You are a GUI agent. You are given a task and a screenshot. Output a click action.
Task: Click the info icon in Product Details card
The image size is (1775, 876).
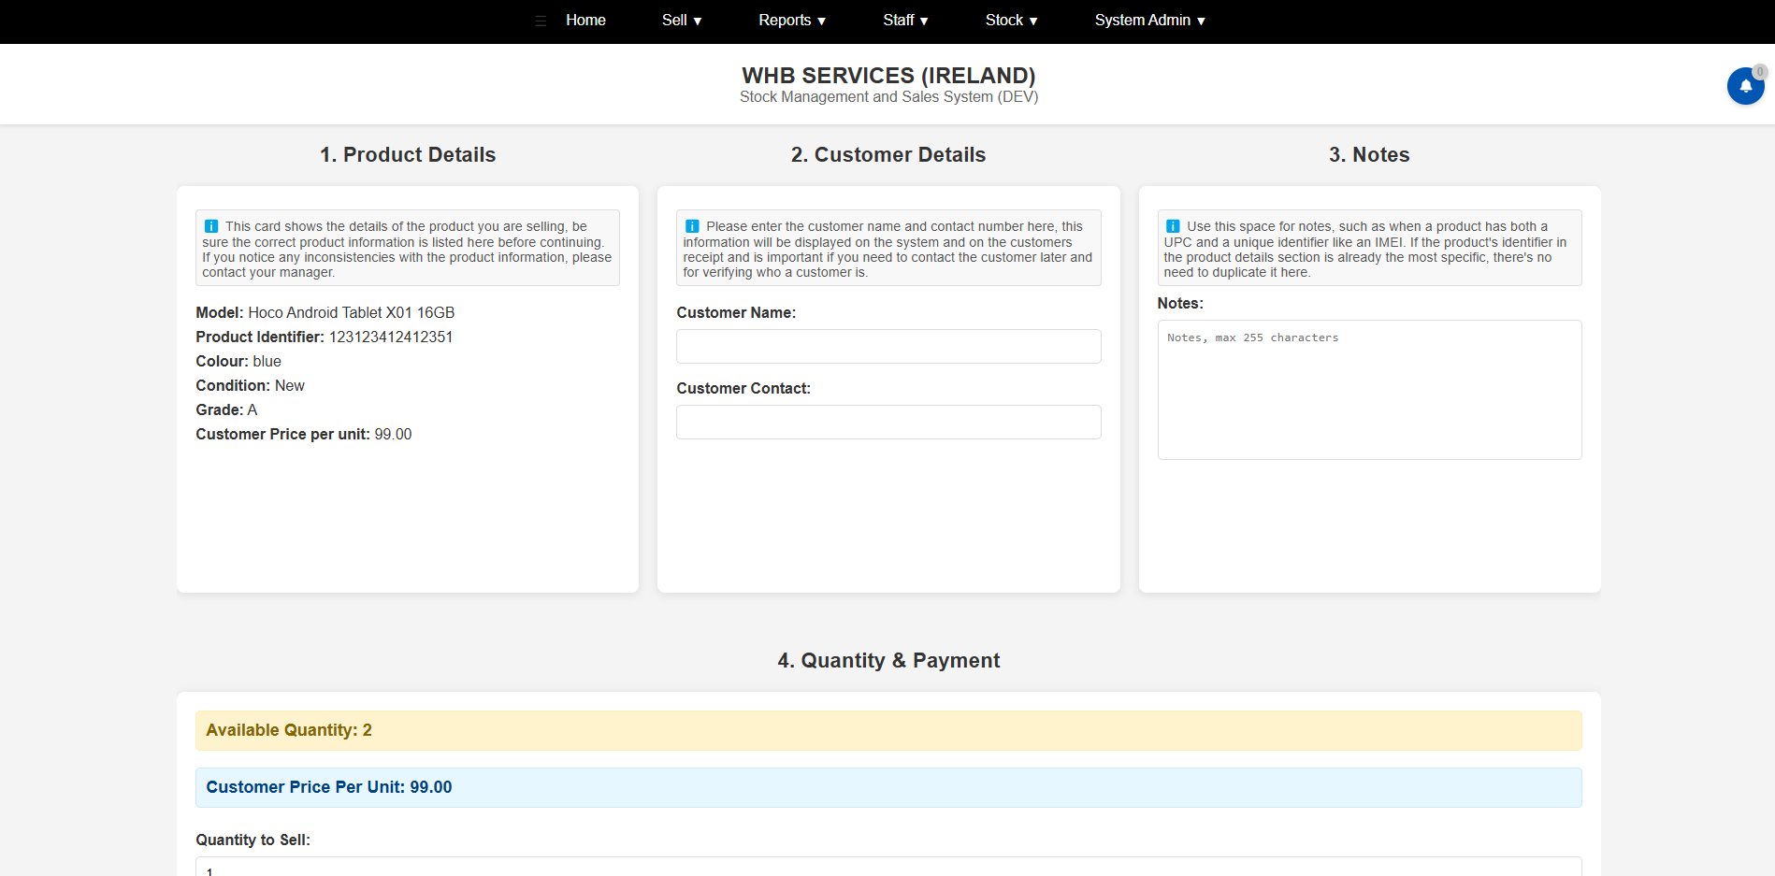coord(211,226)
